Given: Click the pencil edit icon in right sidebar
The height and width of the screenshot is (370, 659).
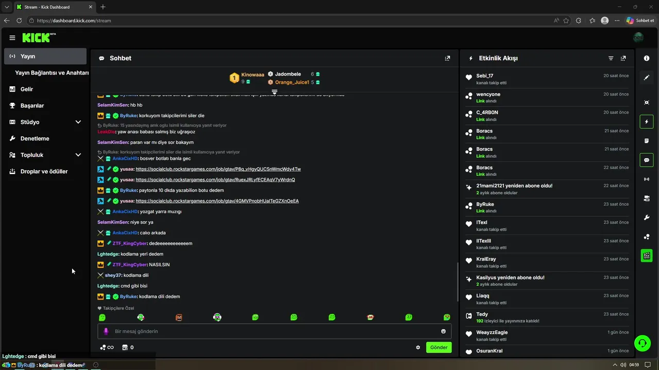Looking at the screenshot, I should [647, 78].
